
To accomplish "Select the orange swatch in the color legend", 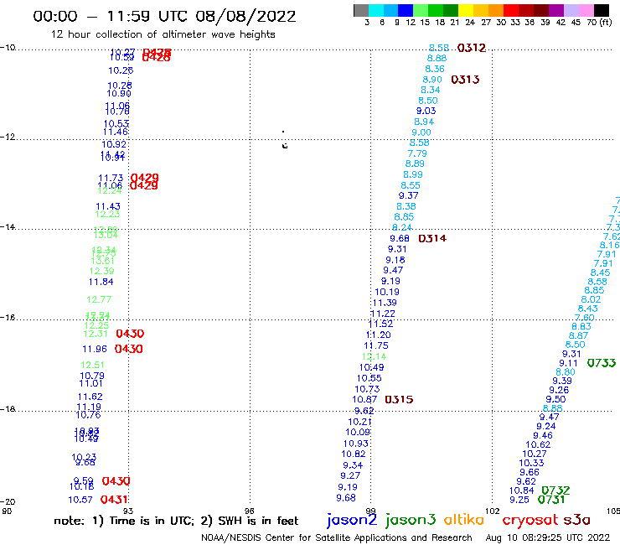I will (x=496, y=10).
